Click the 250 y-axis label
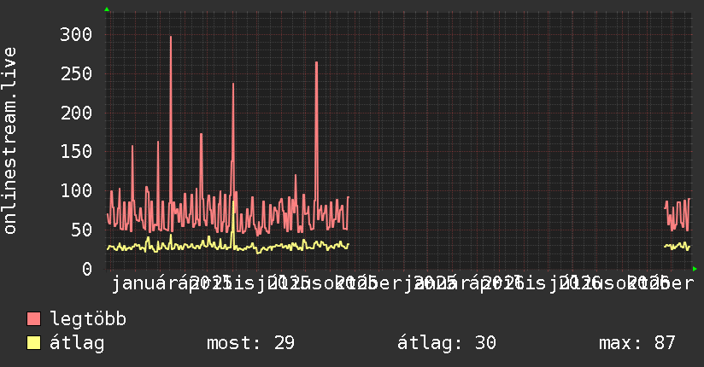 pyautogui.click(x=76, y=73)
